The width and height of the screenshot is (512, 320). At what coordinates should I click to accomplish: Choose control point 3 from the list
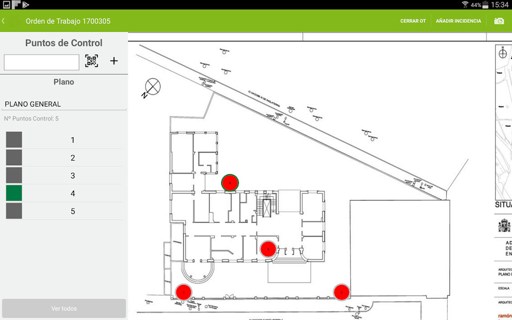pos(72,176)
